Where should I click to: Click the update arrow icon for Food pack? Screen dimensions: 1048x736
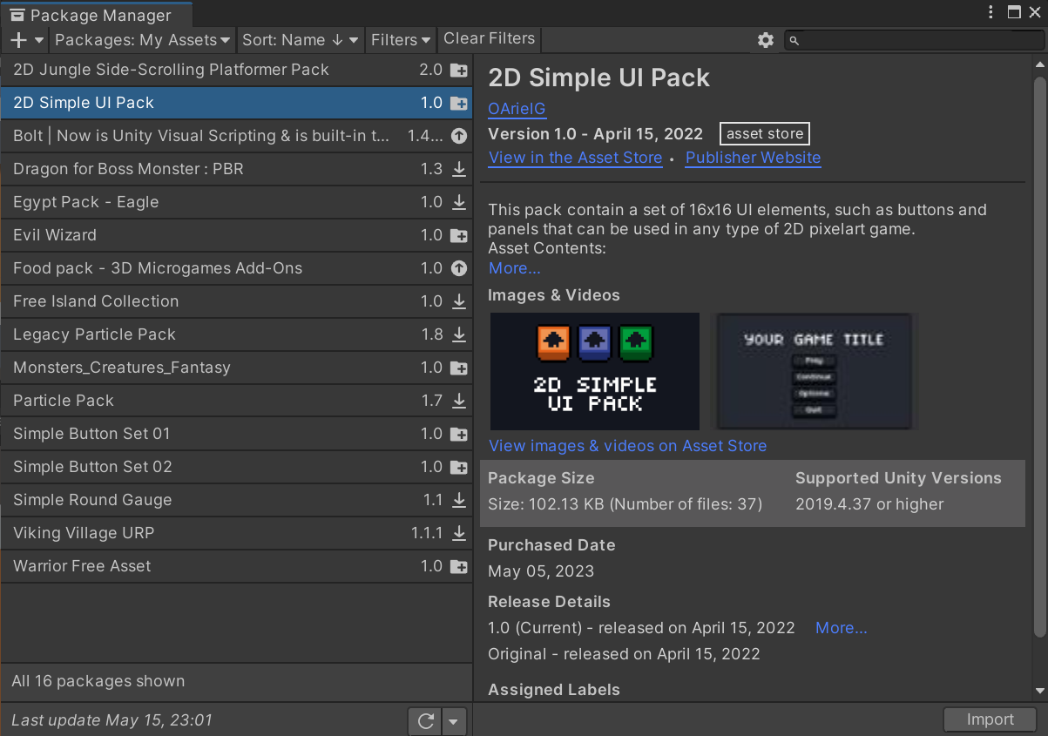459,268
